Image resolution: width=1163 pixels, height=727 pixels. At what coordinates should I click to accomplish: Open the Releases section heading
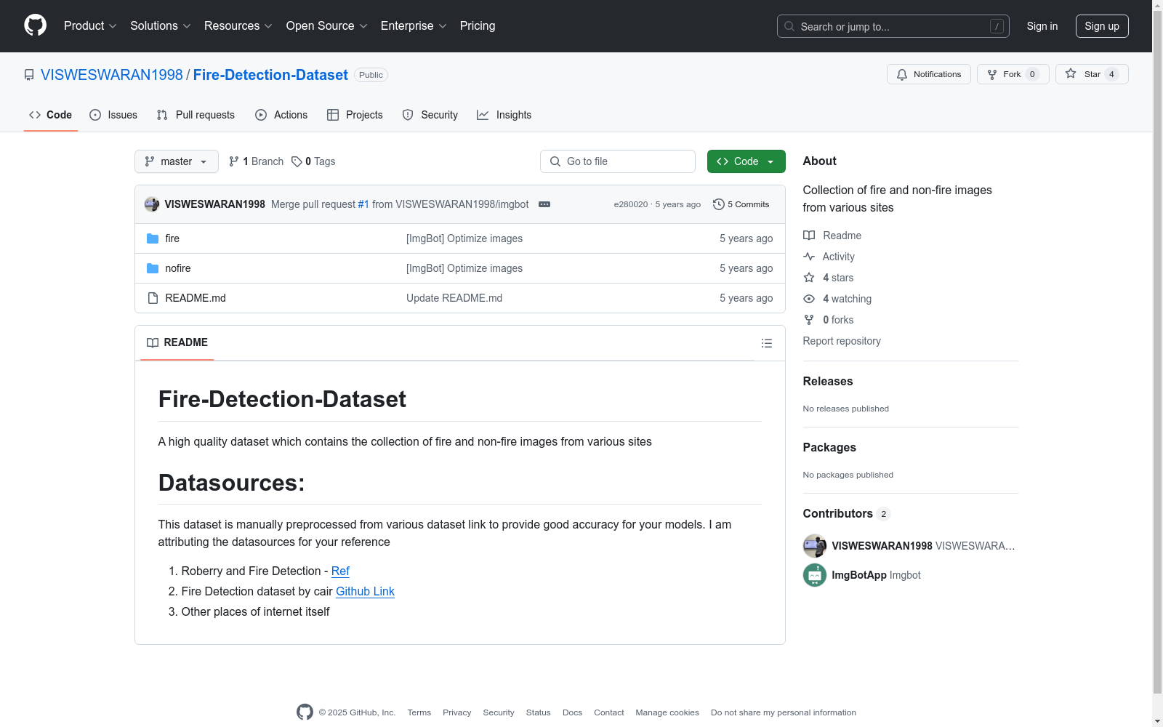(828, 381)
